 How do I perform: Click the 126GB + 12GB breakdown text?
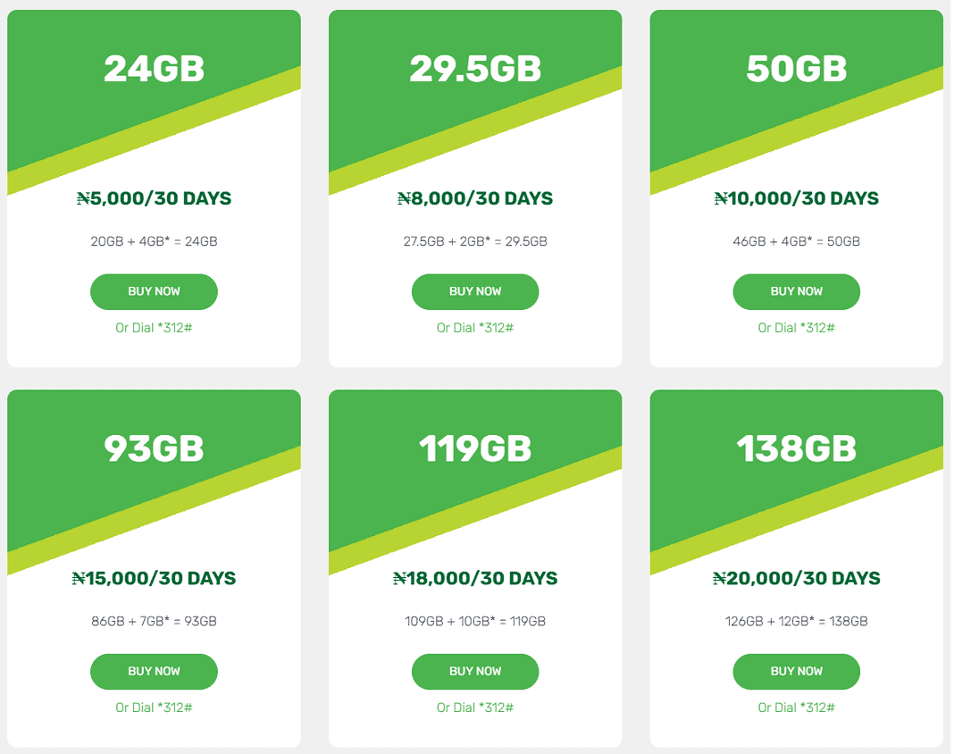coord(796,621)
